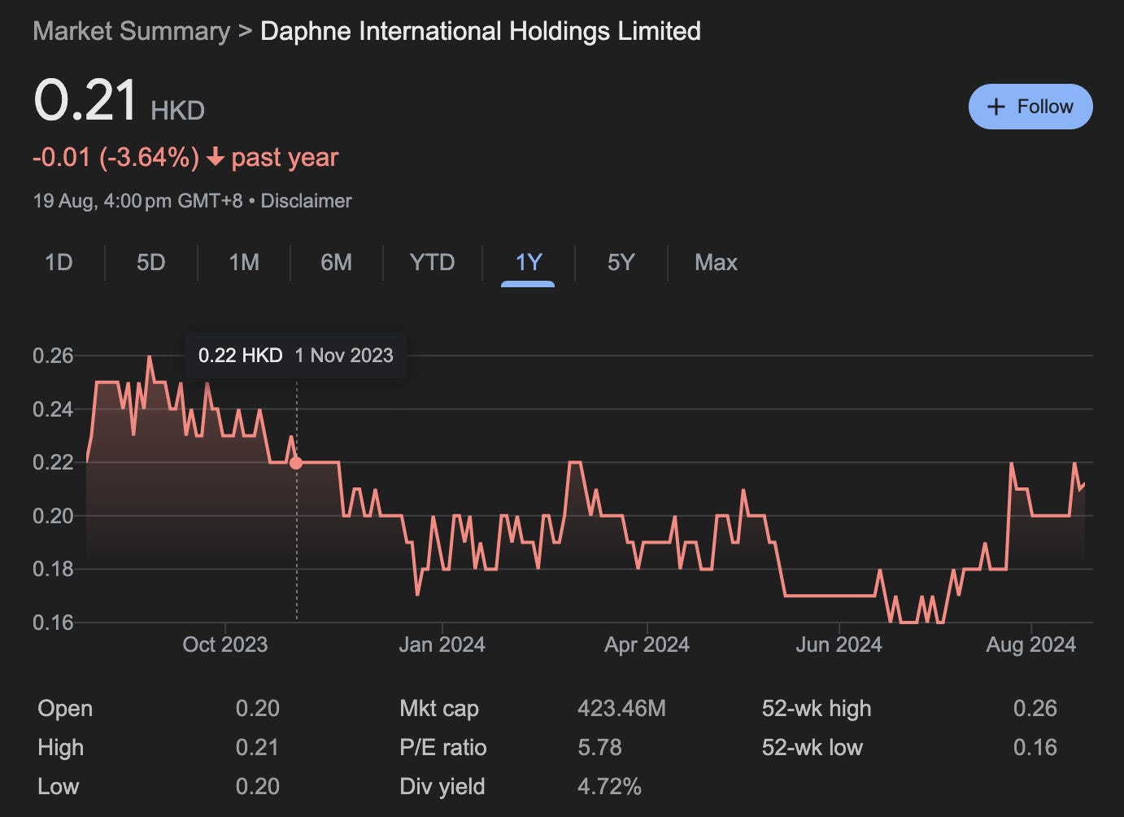
Task: Click the High value 0.21
Action: tap(257, 748)
